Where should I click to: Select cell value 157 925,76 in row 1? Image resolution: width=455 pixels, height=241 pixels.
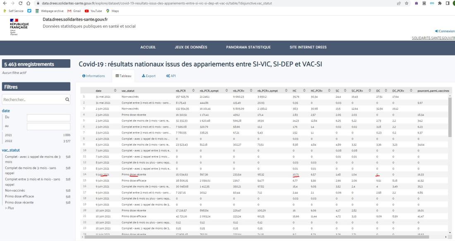pos(182,97)
